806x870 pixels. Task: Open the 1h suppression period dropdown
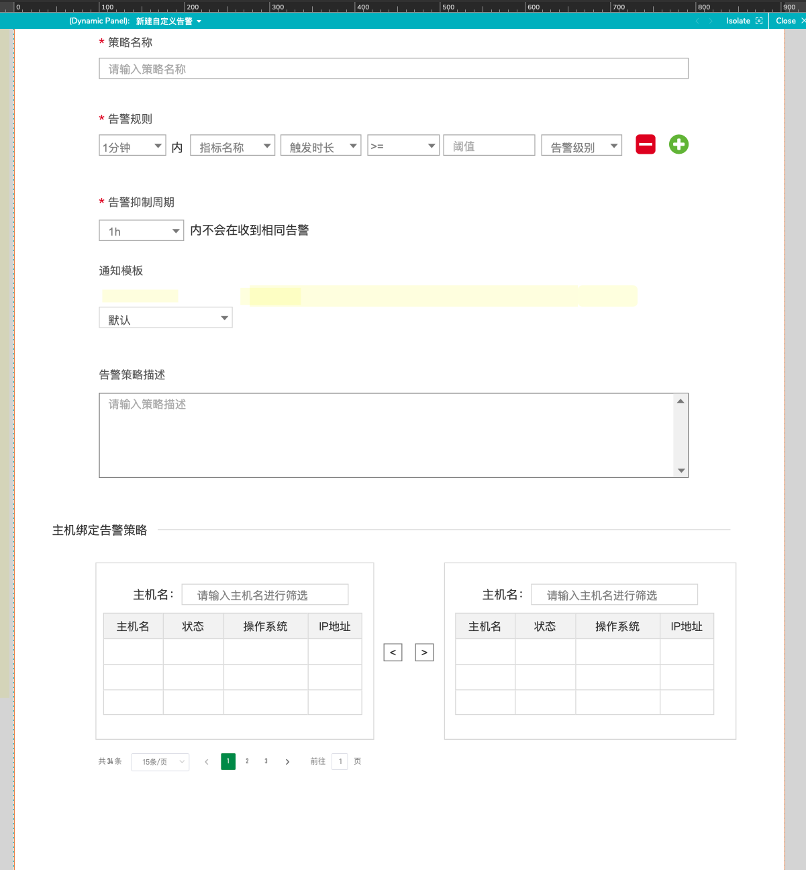point(142,230)
